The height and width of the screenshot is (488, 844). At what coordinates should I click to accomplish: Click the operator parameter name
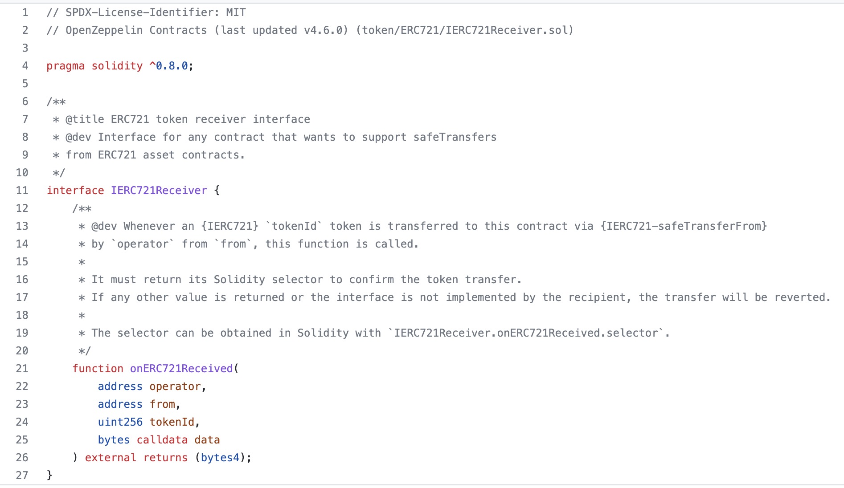pos(175,386)
